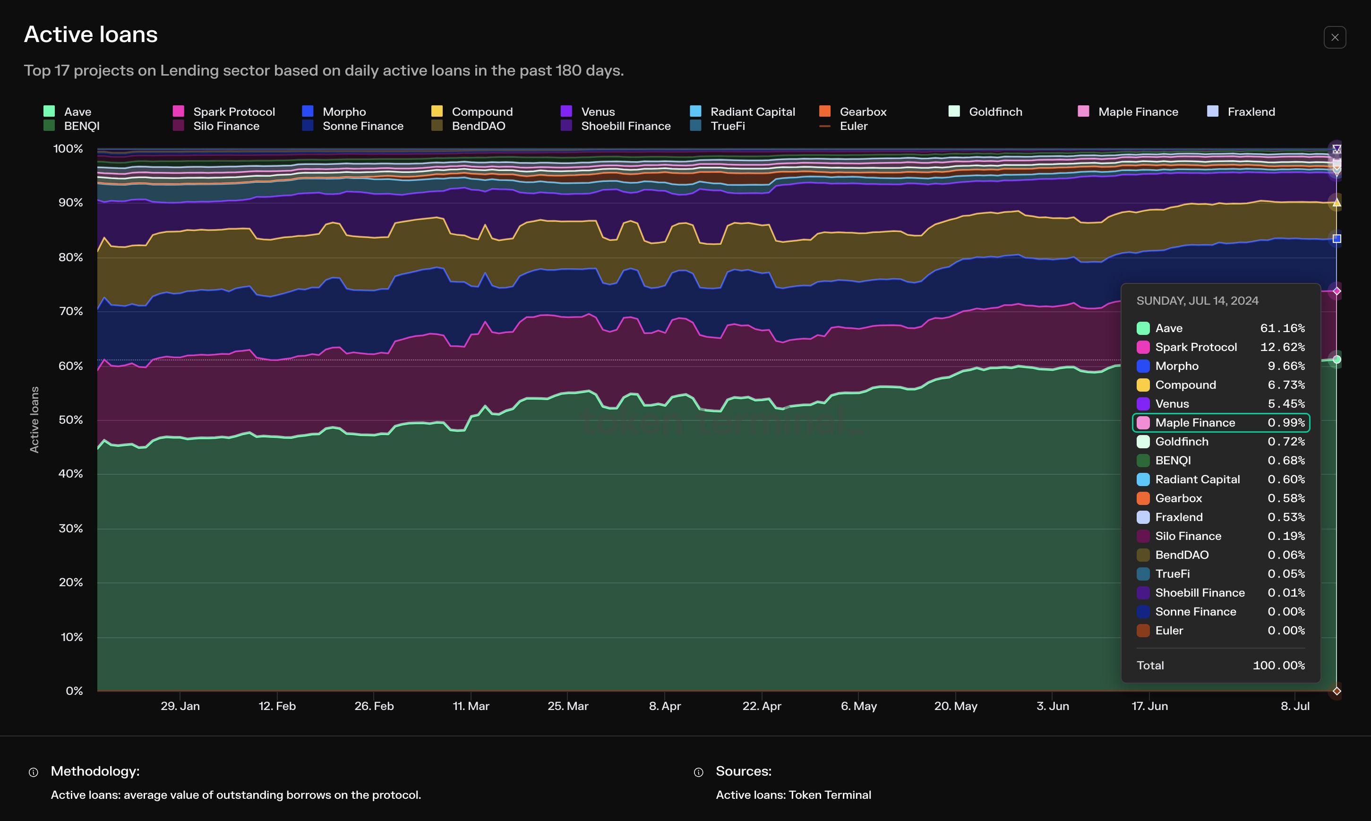Toggle Goldfinch series in legend
The image size is (1371, 821).
pos(995,112)
